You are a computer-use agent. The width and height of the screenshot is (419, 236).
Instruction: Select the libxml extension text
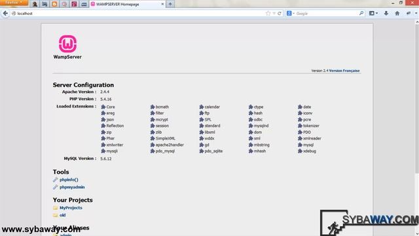coord(209,132)
